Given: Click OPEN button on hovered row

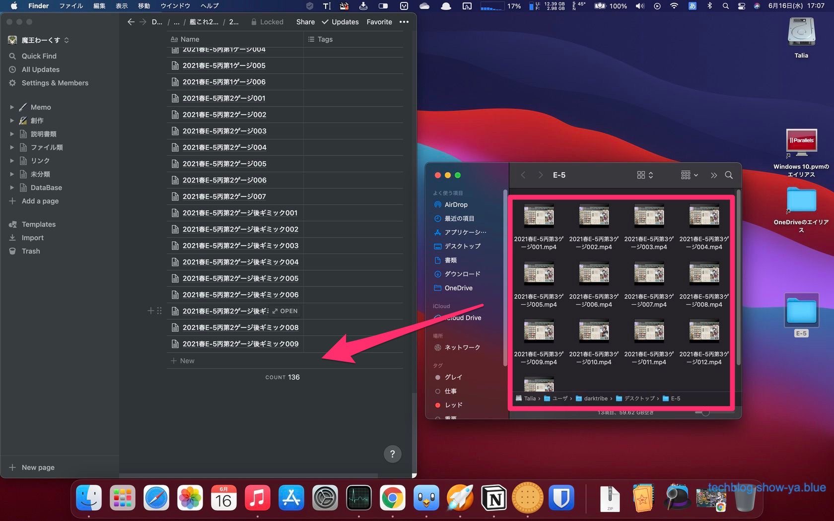Looking at the screenshot, I should pyautogui.click(x=285, y=311).
